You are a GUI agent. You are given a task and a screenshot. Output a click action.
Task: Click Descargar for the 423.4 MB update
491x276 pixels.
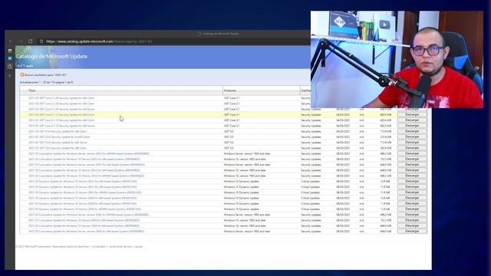pyautogui.click(x=412, y=120)
